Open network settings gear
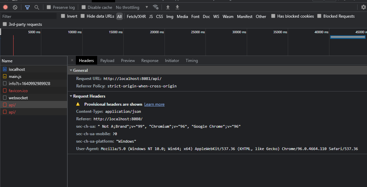Screen dimensions: 367x187 pos(364,7)
